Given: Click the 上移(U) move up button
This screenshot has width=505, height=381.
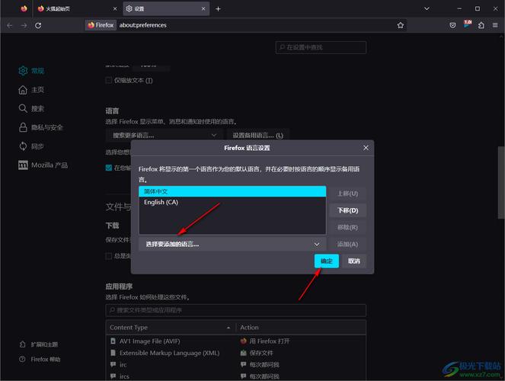Looking at the screenshot, I should click(x=347, y=194).
